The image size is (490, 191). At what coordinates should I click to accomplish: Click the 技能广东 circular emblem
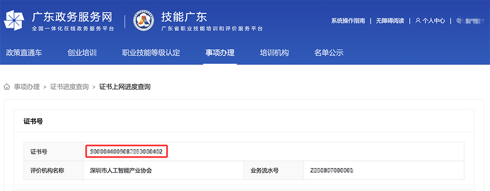coord(144,21)
